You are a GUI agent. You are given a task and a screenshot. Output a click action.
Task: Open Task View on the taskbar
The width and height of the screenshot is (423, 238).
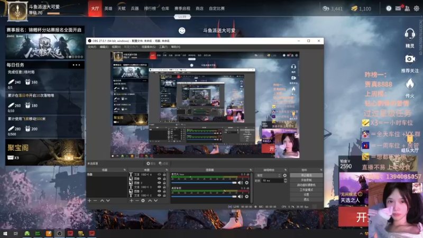tap(16, 233)
